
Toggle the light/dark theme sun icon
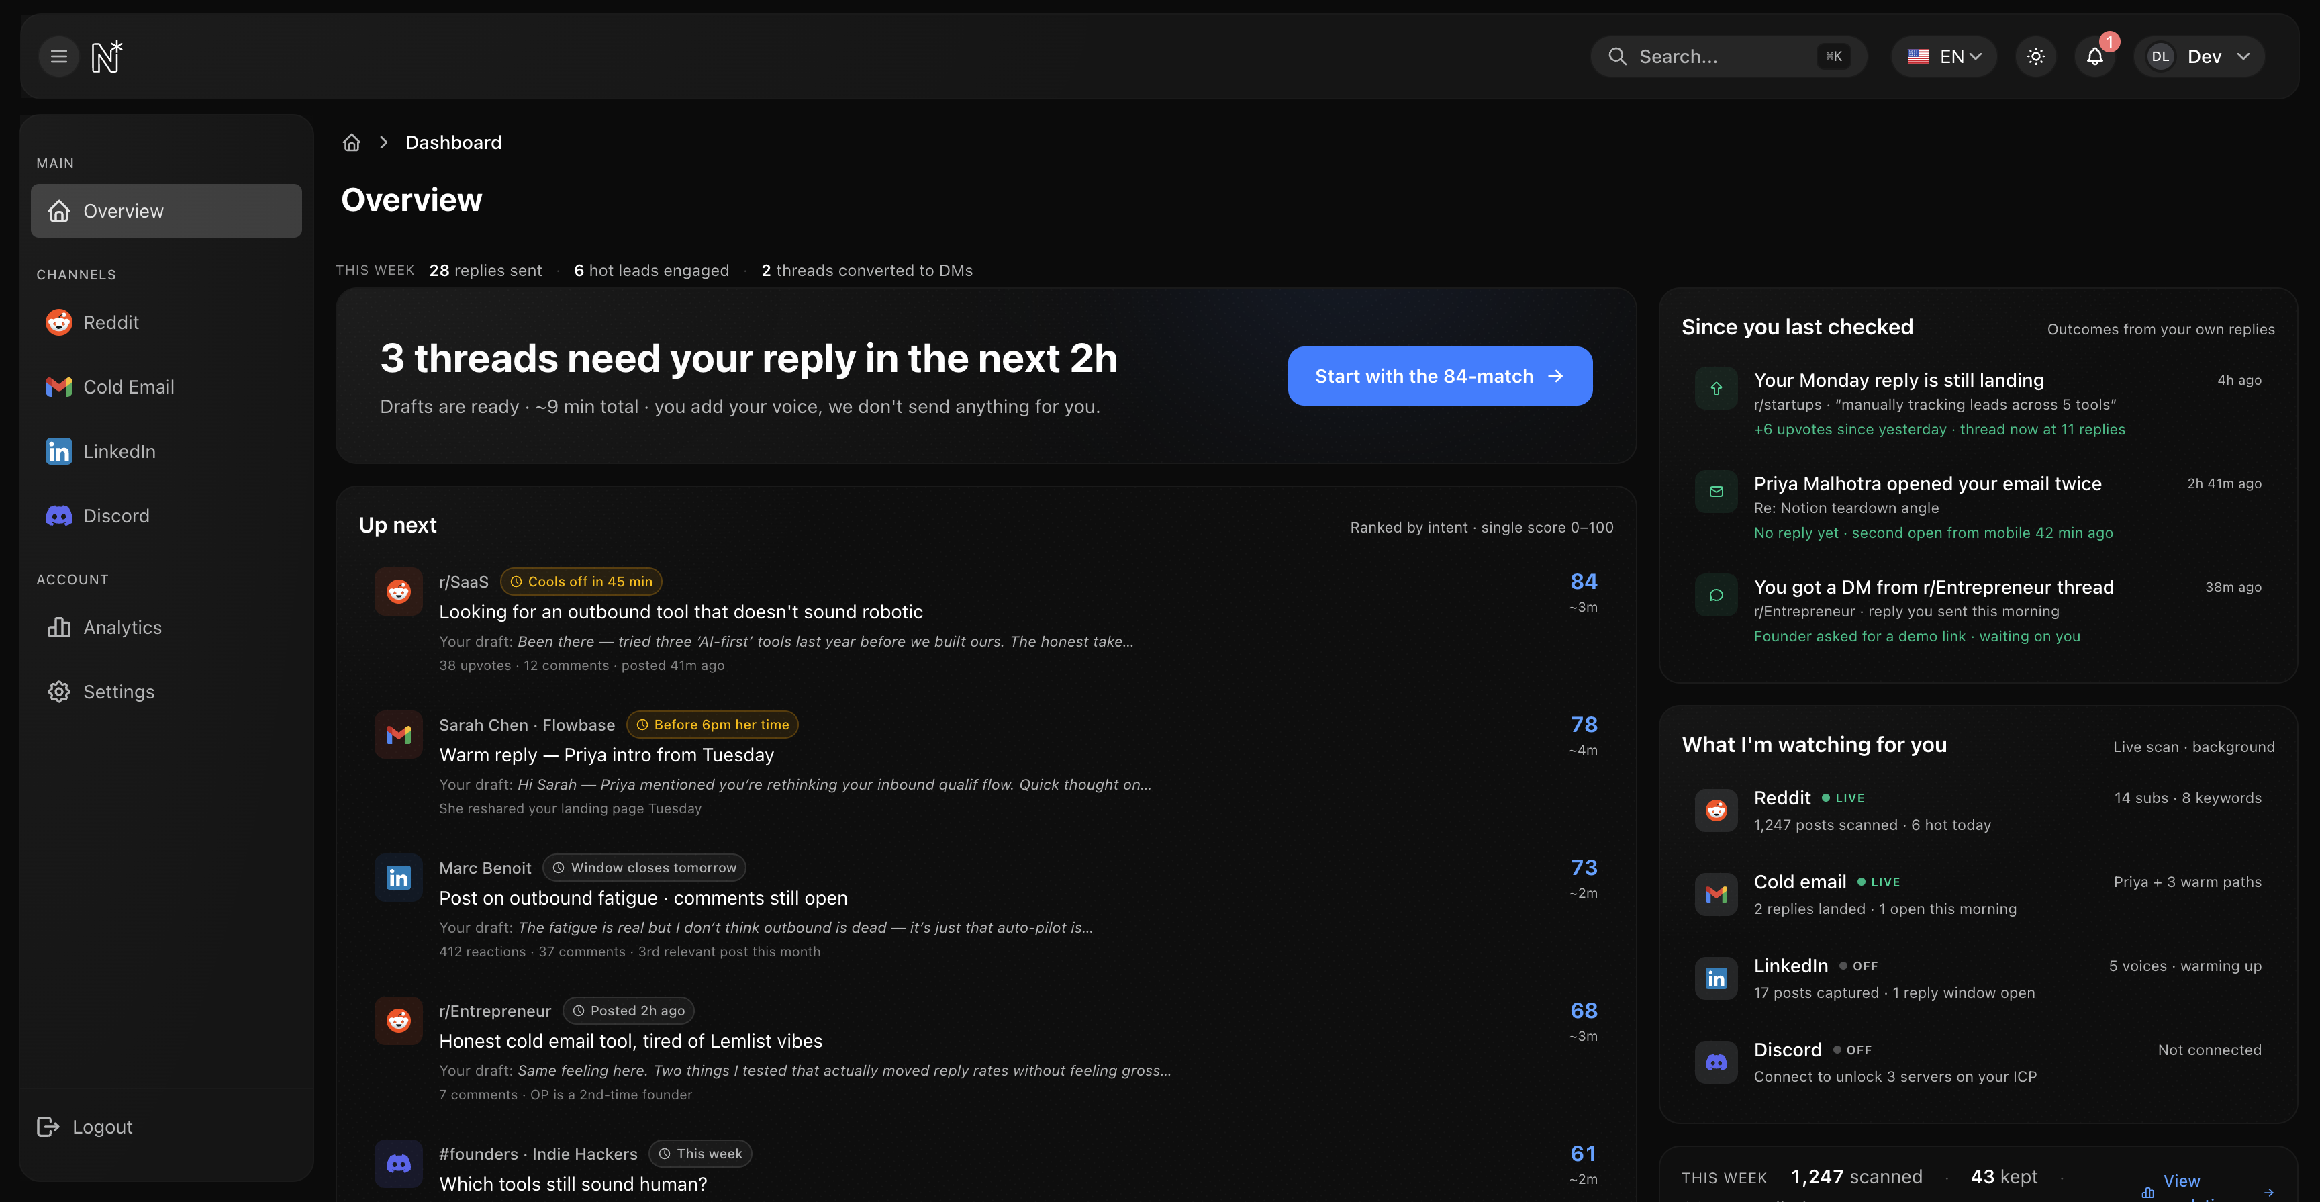click(x=2035, y=56)
